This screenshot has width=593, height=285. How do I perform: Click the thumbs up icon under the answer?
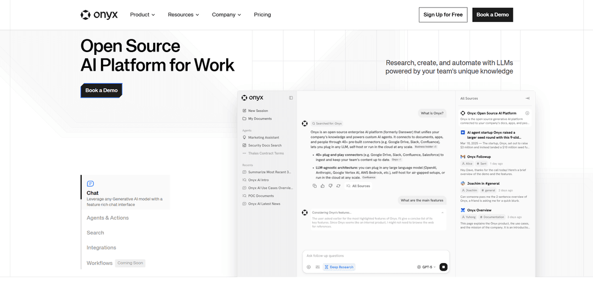tap(323, 186)
